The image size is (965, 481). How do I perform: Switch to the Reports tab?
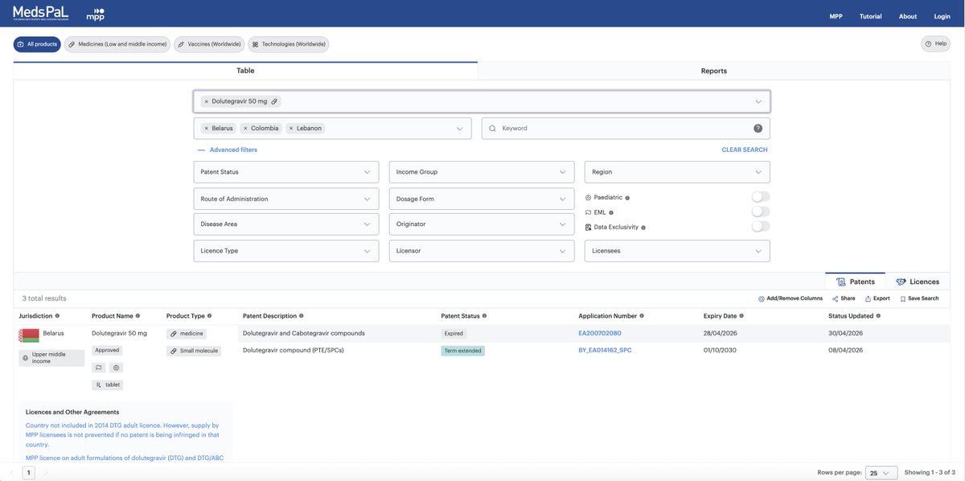pyautogui.click(x=713, y=71)
